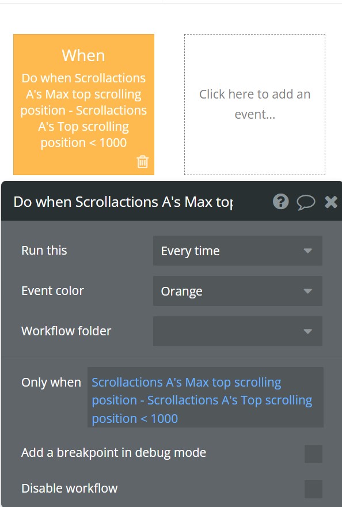The height and width of the screenshot is (507, 342).
Task: Click the Run this label
Action: (44, 250)
